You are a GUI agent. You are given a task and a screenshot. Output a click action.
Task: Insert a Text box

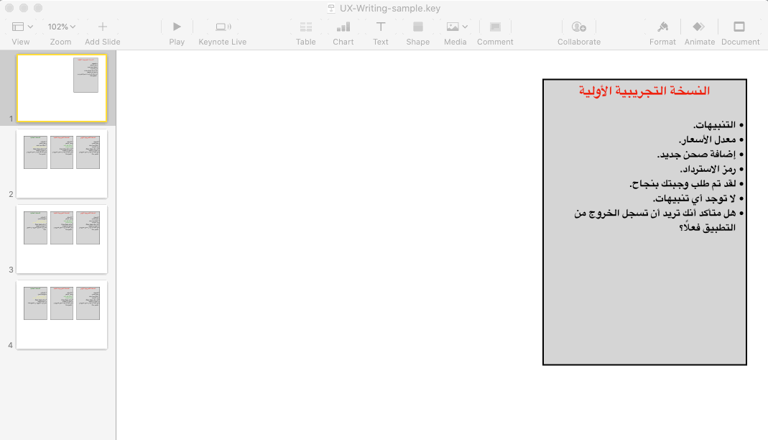[x=380, y=26]
